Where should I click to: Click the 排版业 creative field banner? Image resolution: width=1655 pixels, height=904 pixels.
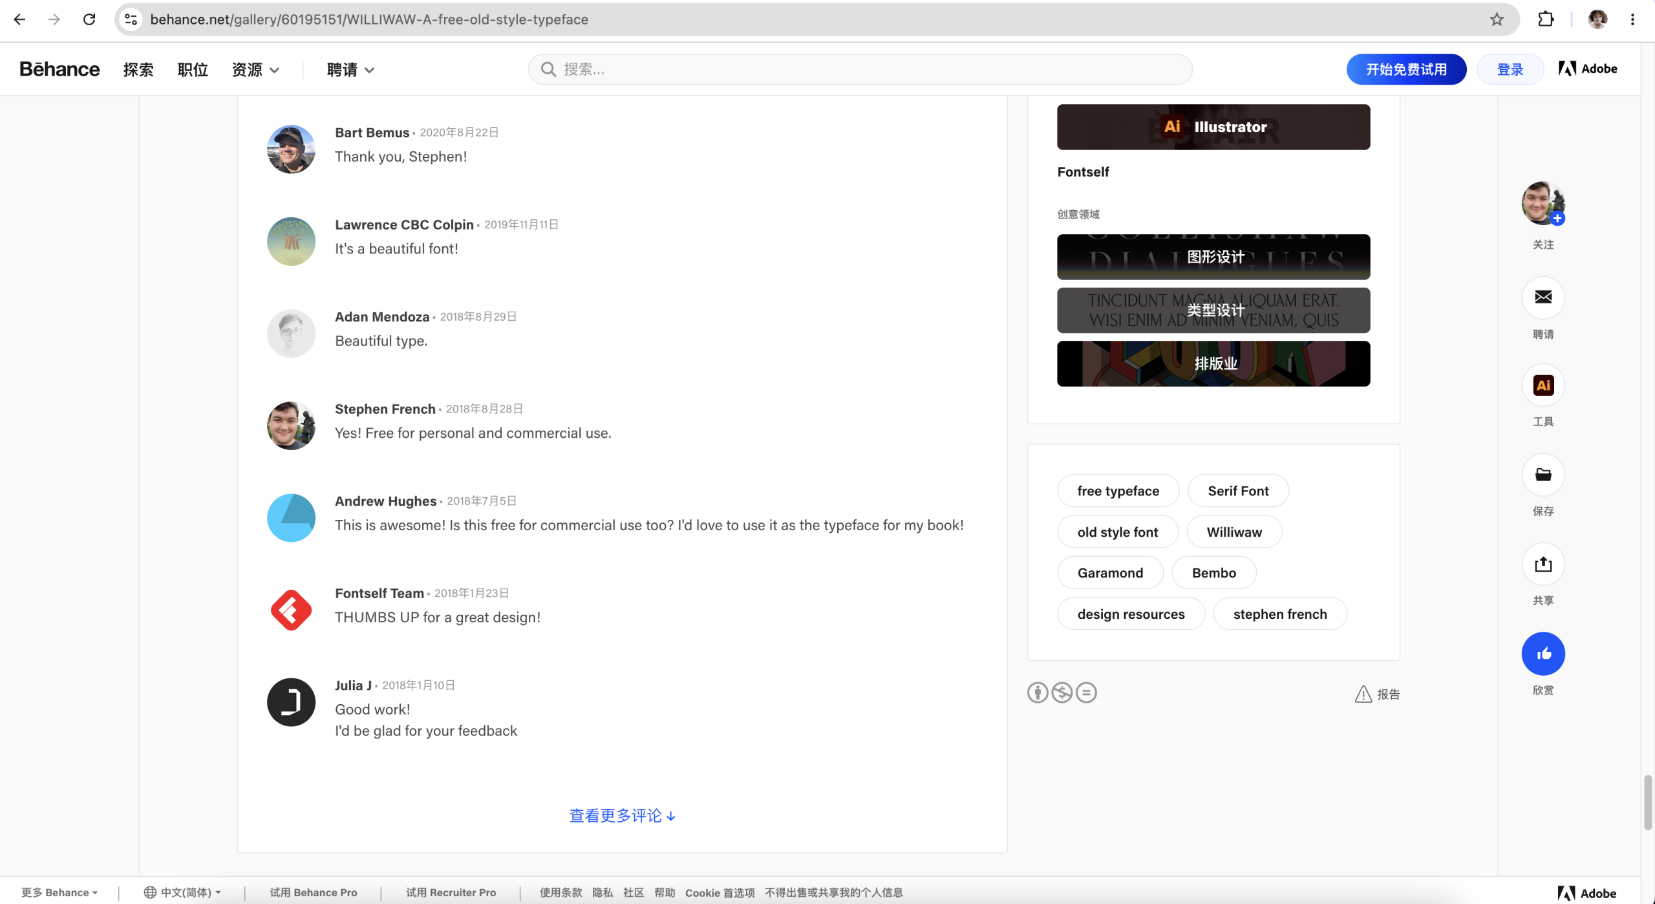tap(1213, 363)
